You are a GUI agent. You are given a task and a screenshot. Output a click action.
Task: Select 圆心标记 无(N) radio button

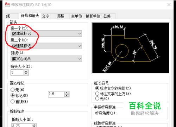[x=13, y=90]
